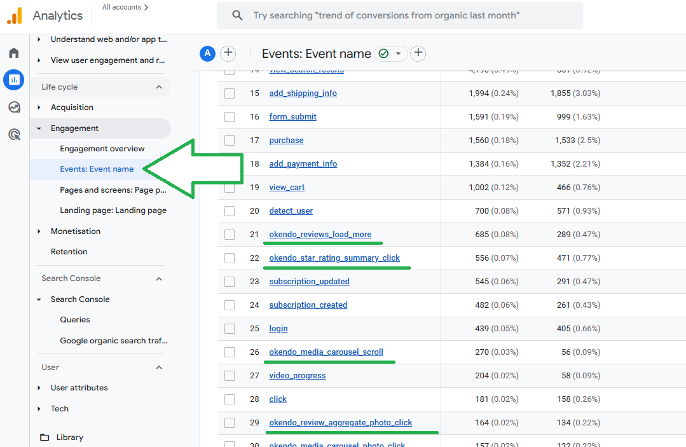
Task: Expand the Tech tree item
Action: [x=39, y=409]
